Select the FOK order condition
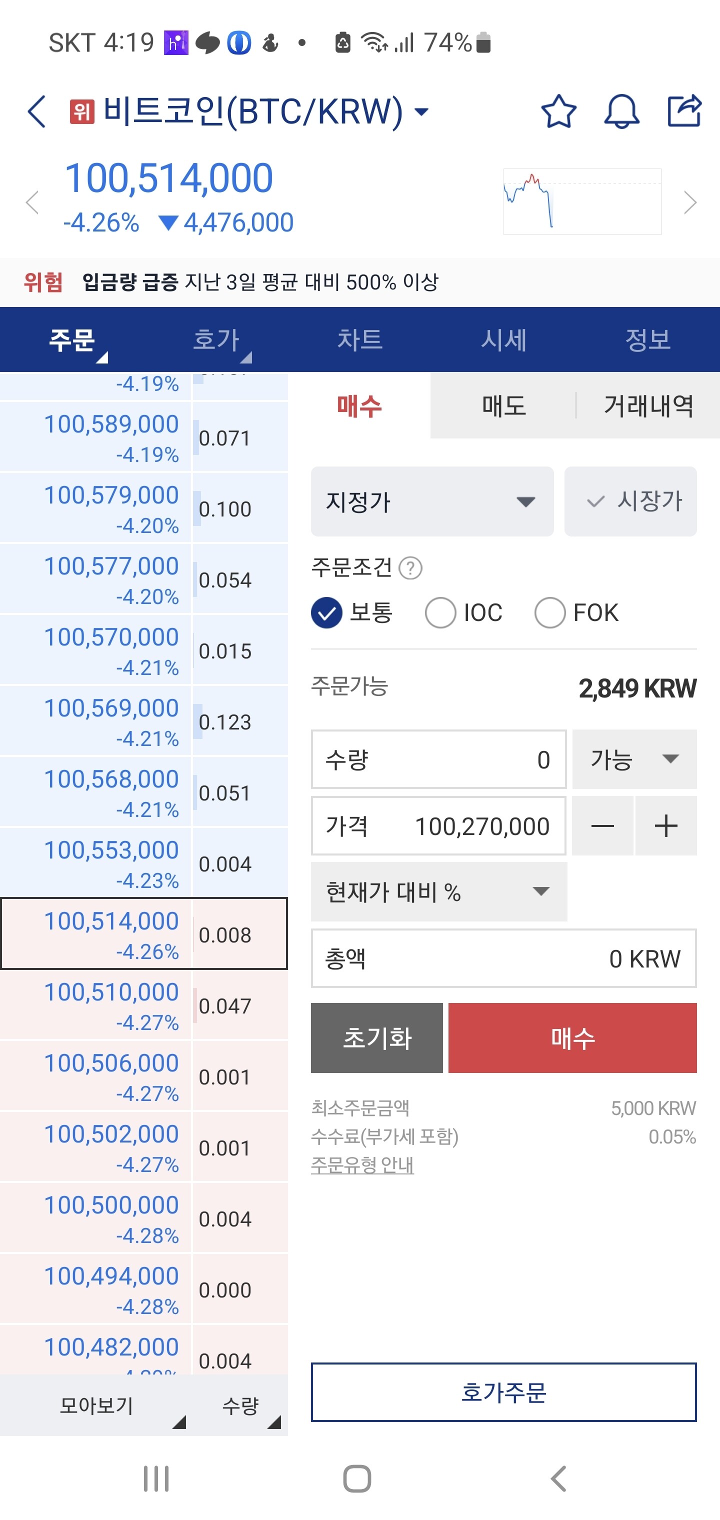The image size is (720, 1520). click(x=549, y=612)
